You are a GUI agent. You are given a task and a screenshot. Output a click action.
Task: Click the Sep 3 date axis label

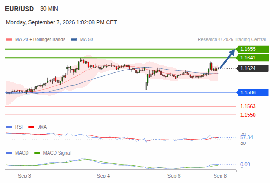pos(24,176)
